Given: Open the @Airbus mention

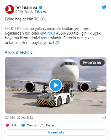Looking at the screenshot, I should tap(47, 33).
